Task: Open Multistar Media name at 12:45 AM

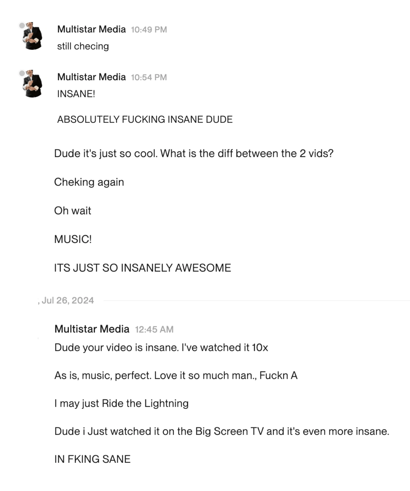Action: (x=92, y=329)
